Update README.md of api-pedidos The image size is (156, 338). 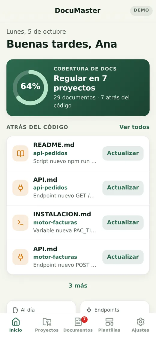click(123, 153)
